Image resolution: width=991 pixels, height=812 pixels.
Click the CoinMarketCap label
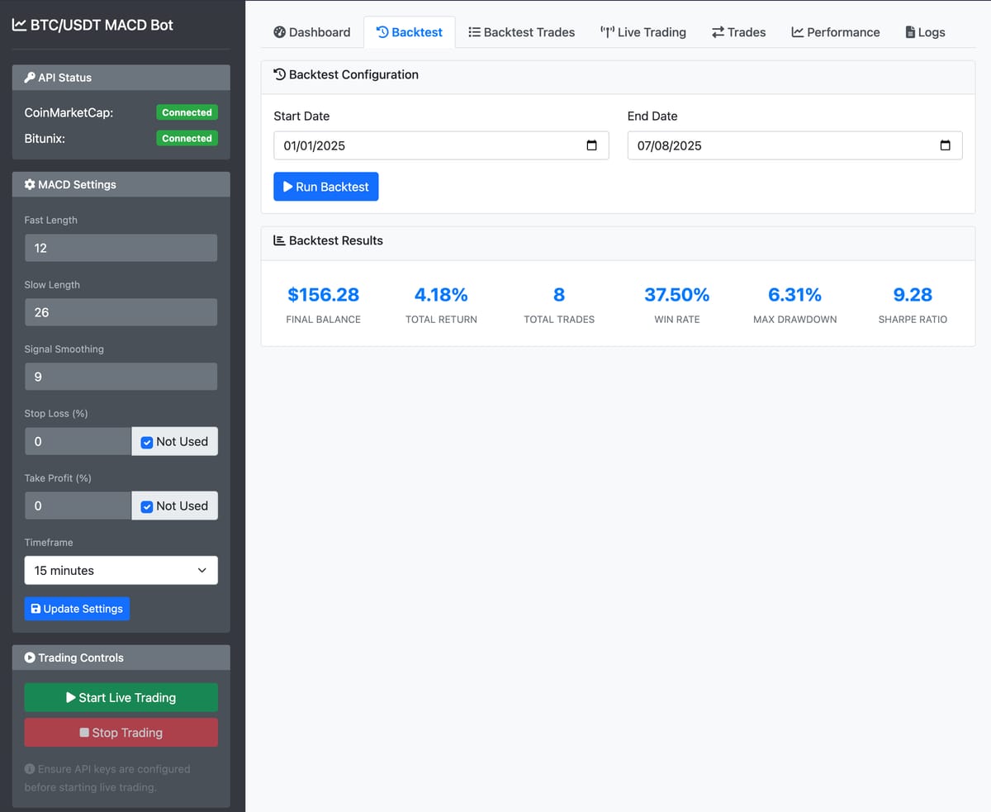pos(69,112)
